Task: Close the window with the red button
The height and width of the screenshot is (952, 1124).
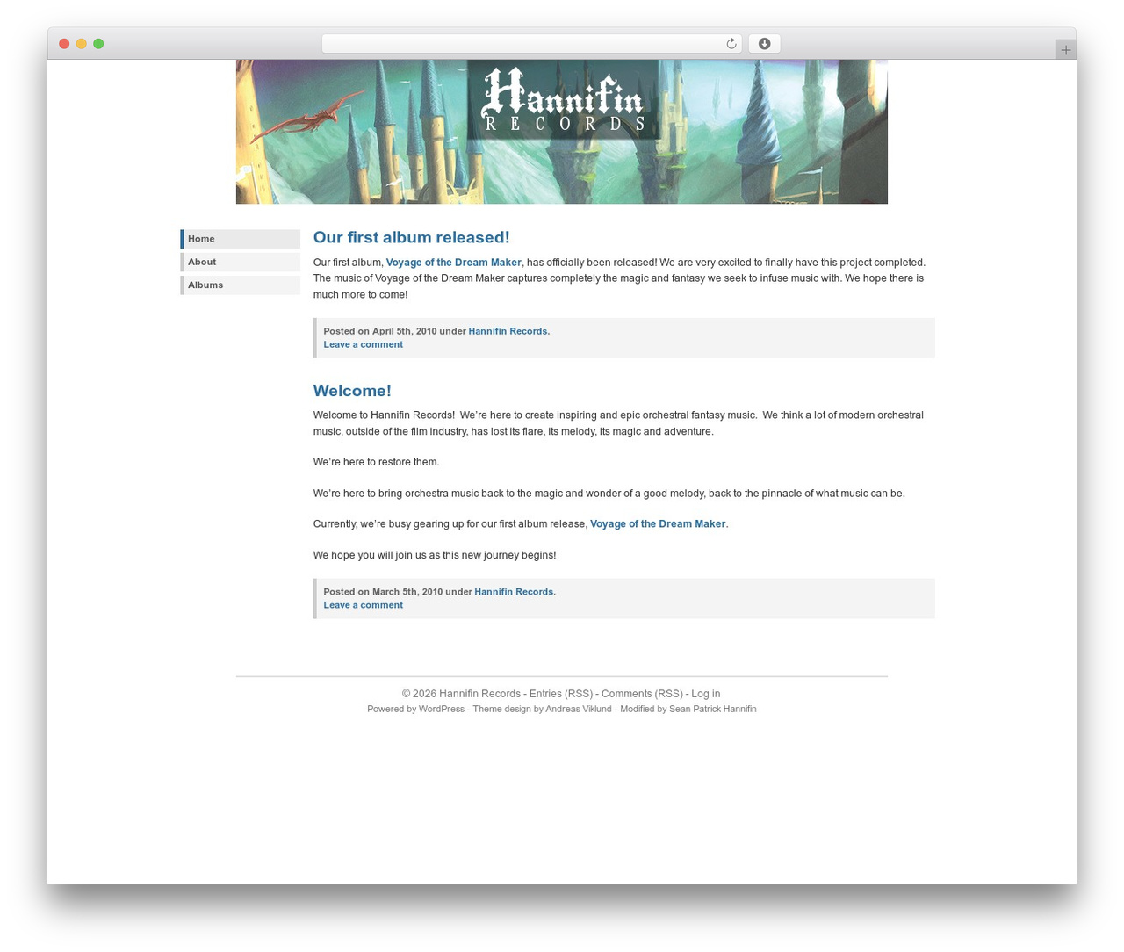Action: [x=64, y=44]
